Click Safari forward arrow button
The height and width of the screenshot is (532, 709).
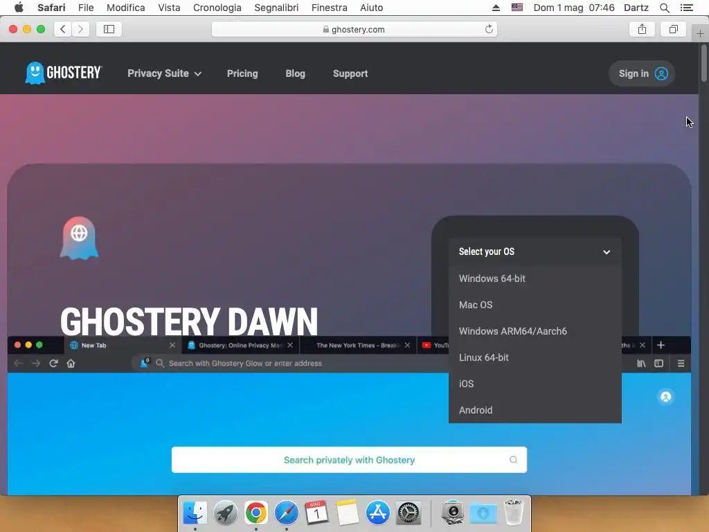pos(80,29)
